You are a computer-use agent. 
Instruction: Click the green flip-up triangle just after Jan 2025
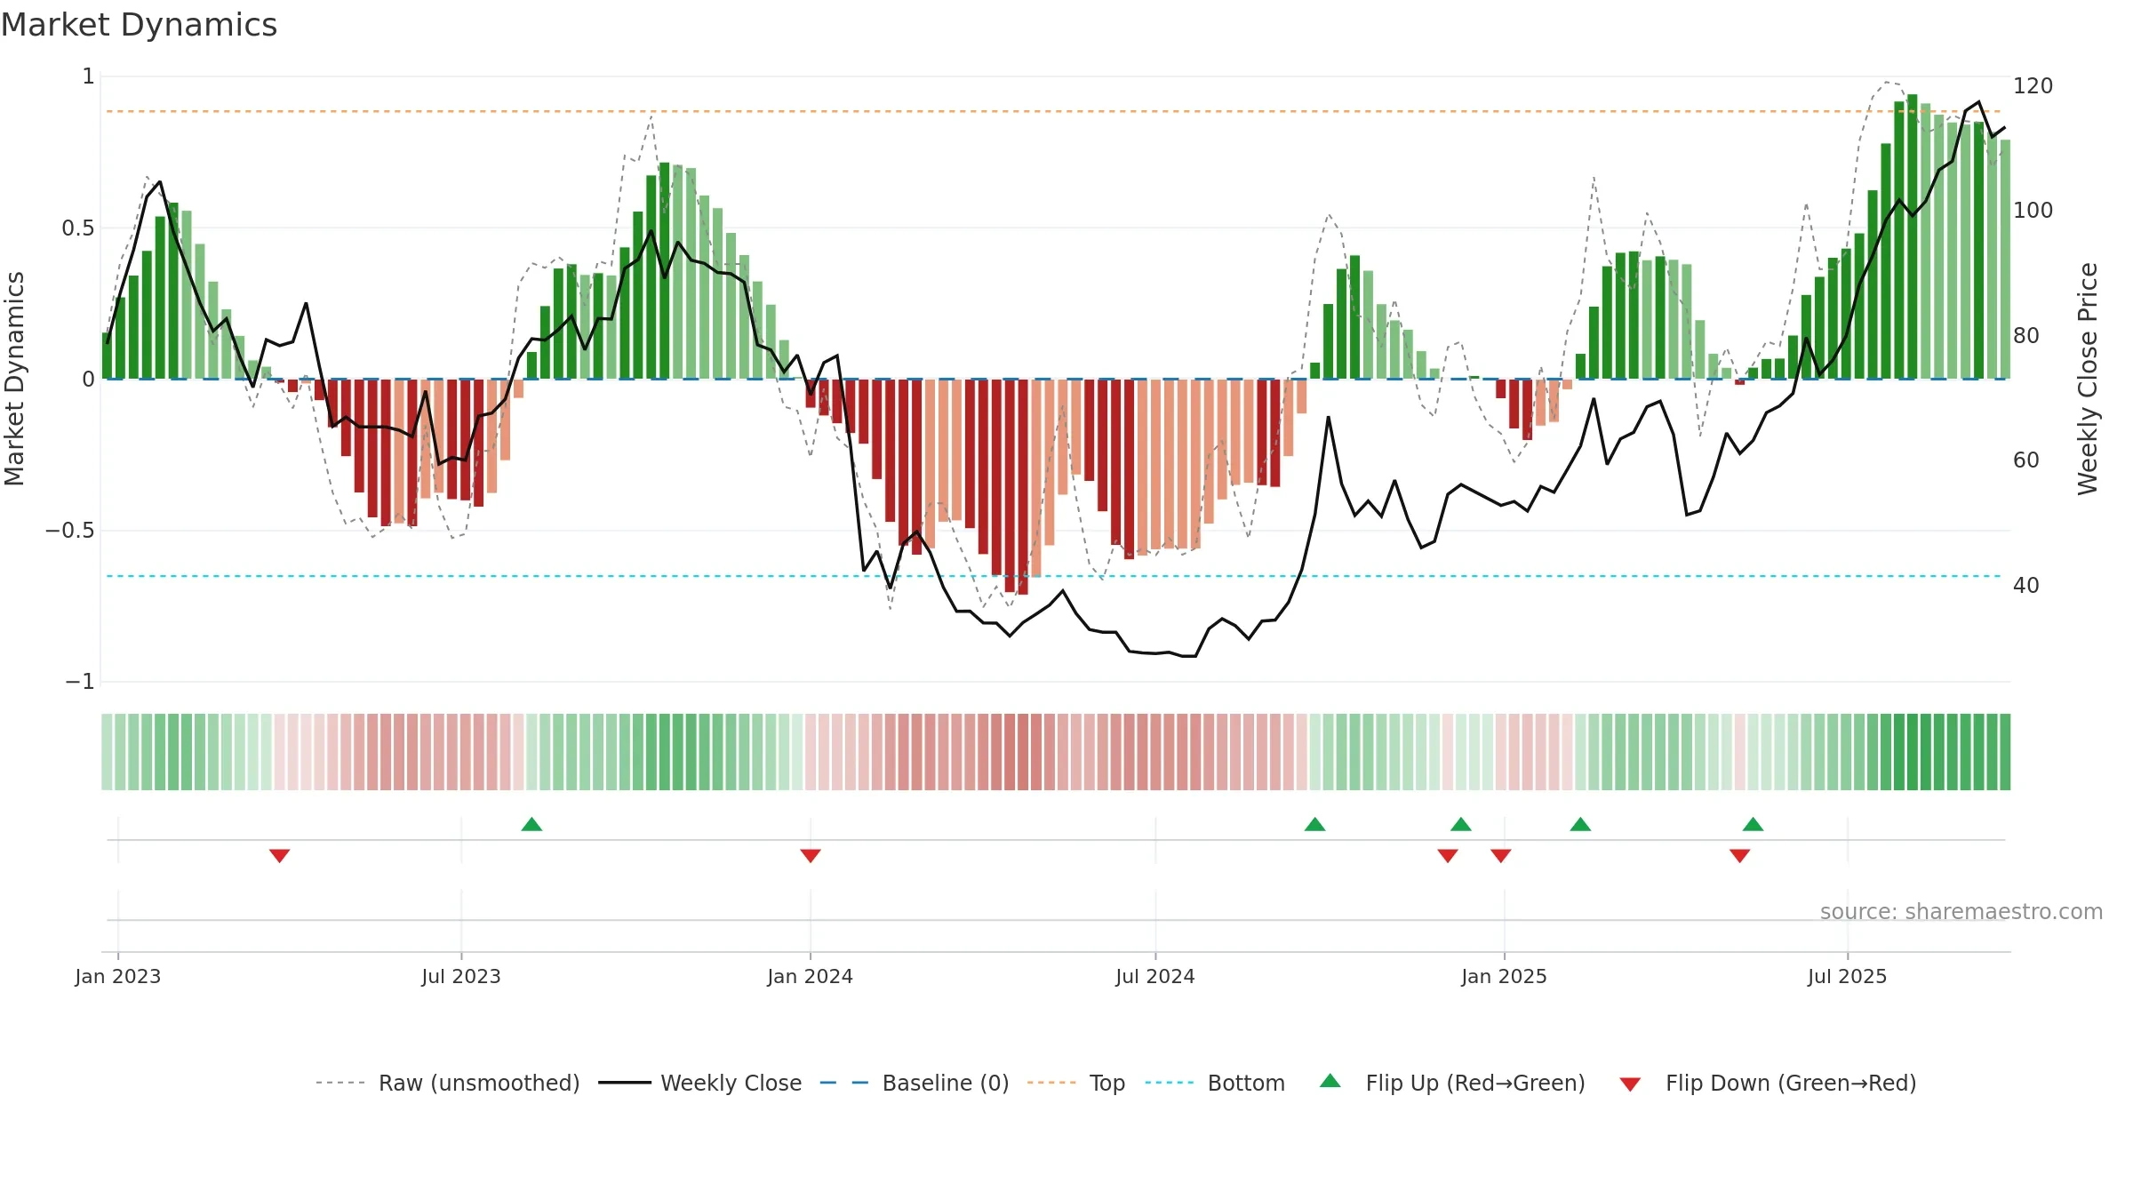(x=1580, y=824)
